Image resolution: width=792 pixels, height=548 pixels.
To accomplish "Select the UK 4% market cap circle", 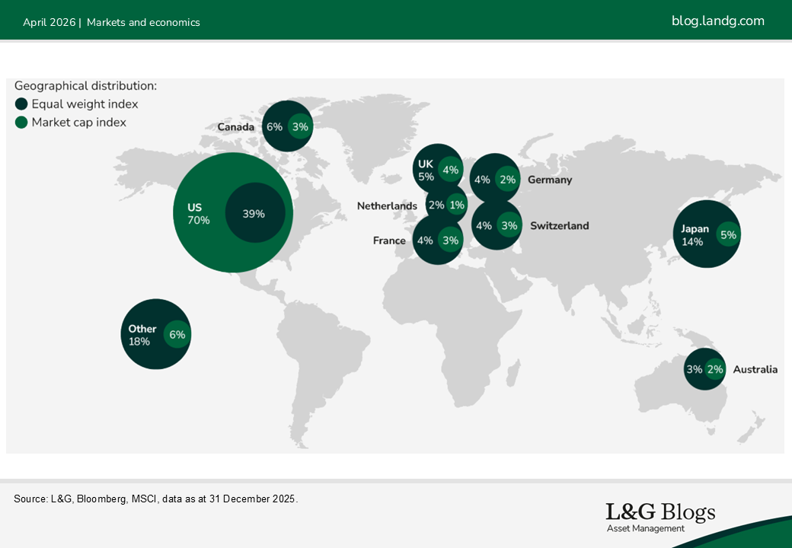I will click(451, 170).
